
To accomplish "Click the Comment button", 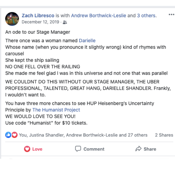I will tap(90, 149).
